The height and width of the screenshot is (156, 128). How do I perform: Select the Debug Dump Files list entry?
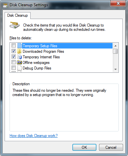(x=37, y=68)
